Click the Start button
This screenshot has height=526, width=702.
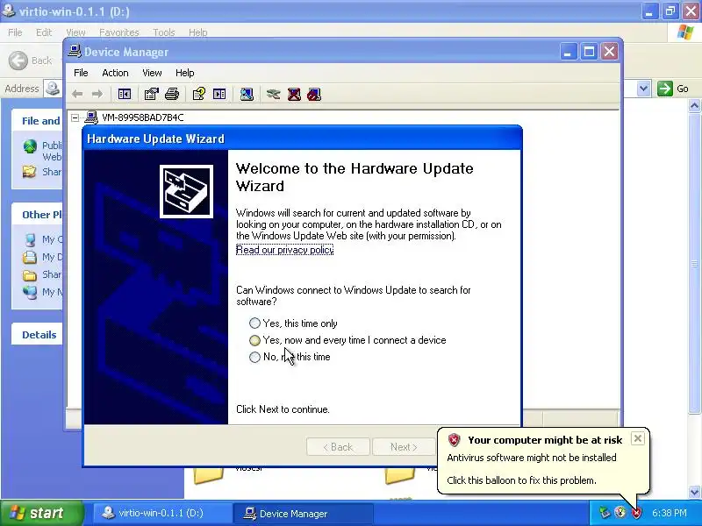coord(42,513)
